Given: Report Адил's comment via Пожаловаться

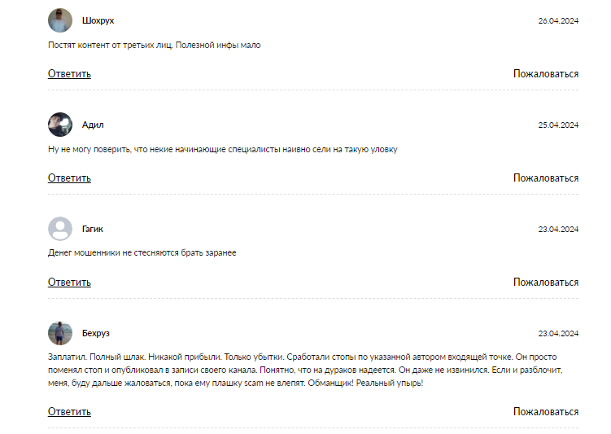Looking at the screenshot, I should point(545,178).
